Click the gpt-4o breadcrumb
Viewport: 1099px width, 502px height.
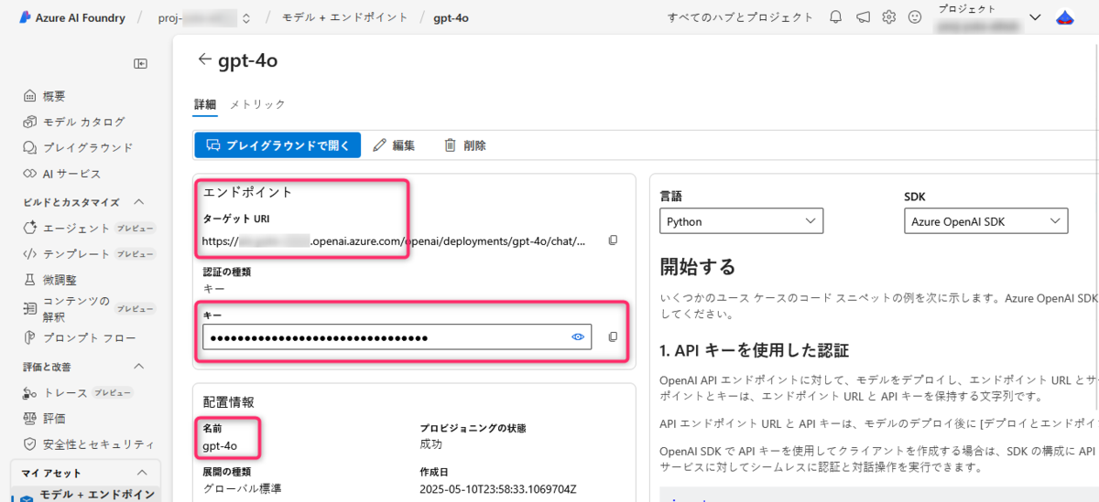(451, 17)
